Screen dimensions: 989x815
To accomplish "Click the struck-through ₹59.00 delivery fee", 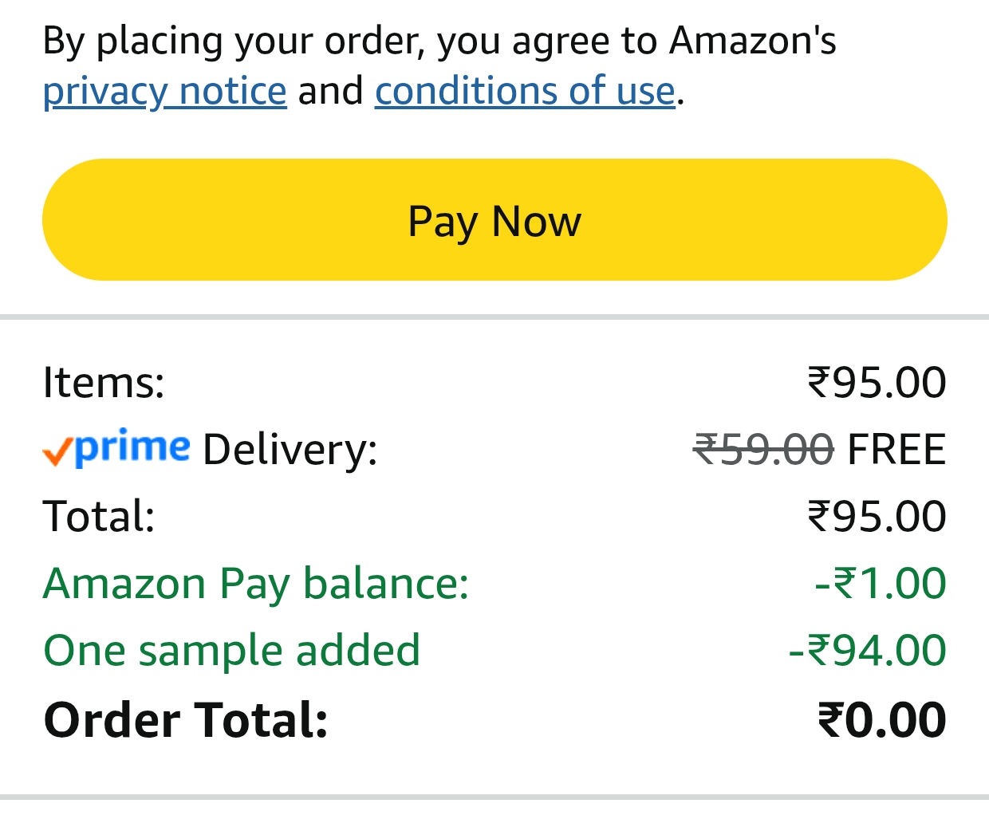I will click(763, 449).
